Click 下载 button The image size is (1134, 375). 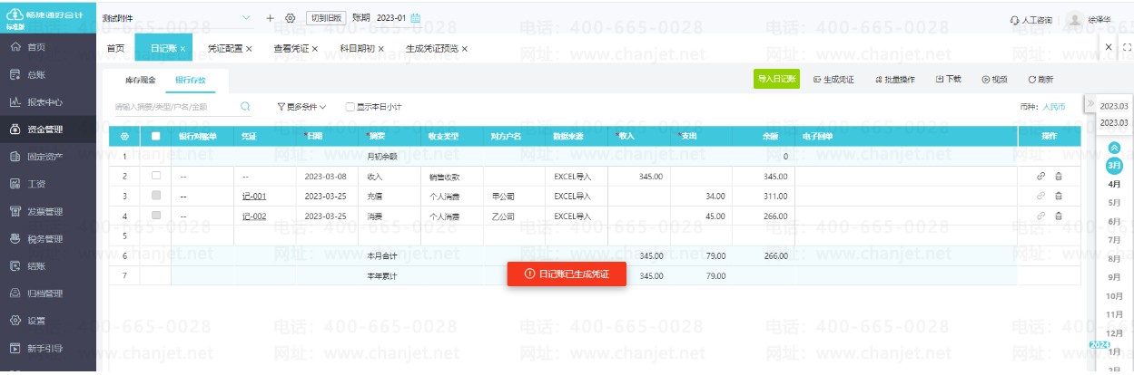[948, 80]
